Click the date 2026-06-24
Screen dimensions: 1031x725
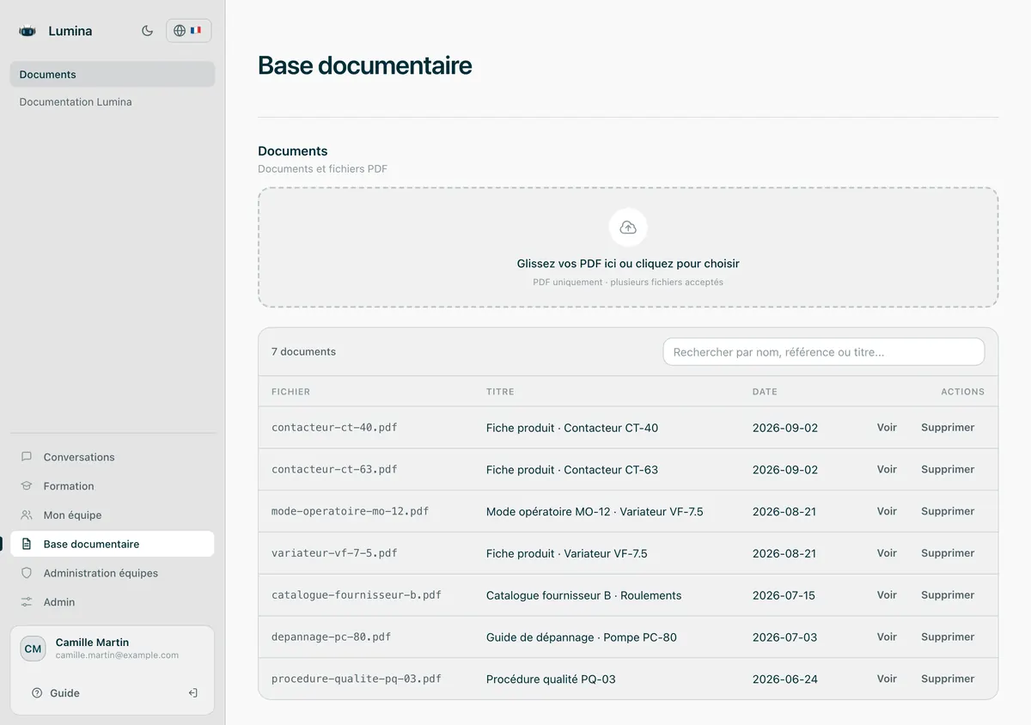(785, 679)
